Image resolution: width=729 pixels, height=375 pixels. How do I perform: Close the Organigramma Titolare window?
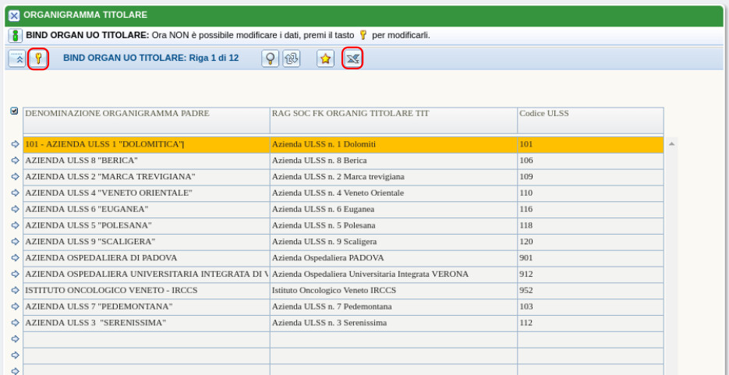(14, 15)
